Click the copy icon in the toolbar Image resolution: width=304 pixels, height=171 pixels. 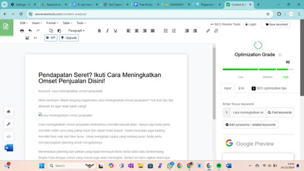coord(51,31)
